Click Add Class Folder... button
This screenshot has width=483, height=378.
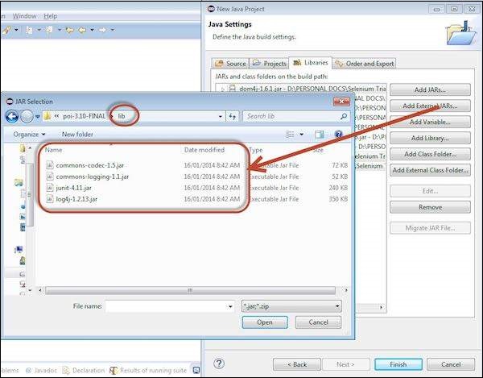click(430, 154)
